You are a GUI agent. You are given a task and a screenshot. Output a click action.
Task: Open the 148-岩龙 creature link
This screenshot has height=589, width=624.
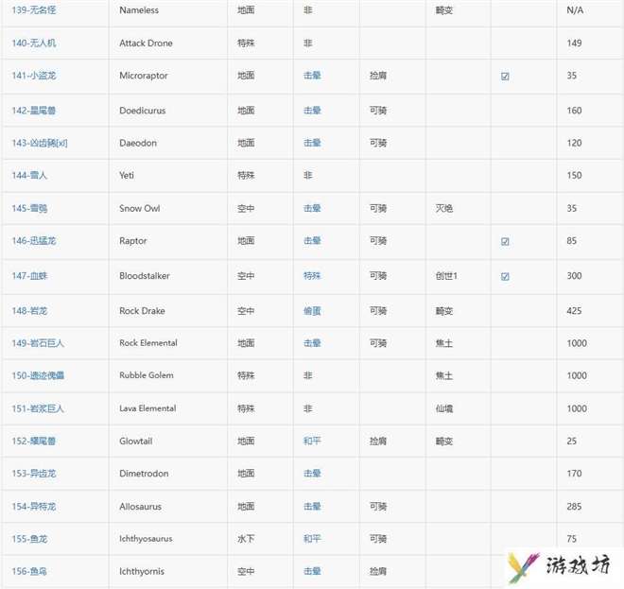29,311
